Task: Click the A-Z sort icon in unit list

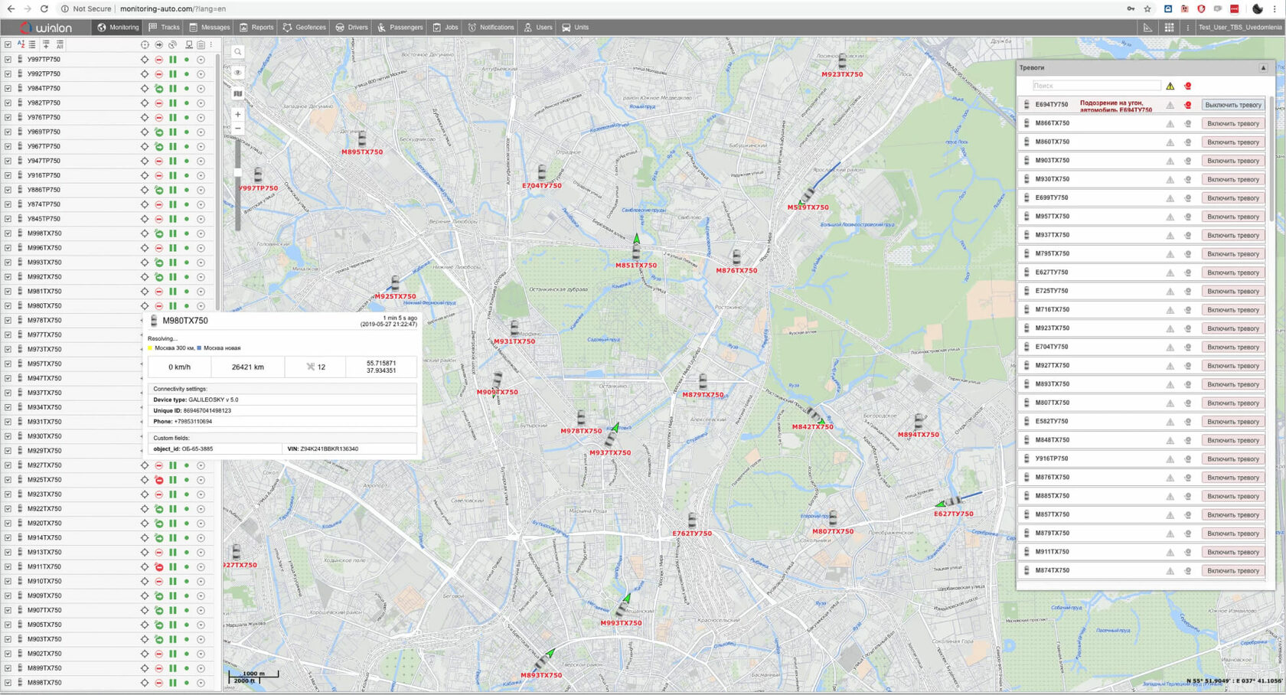Action: [21, 44]
